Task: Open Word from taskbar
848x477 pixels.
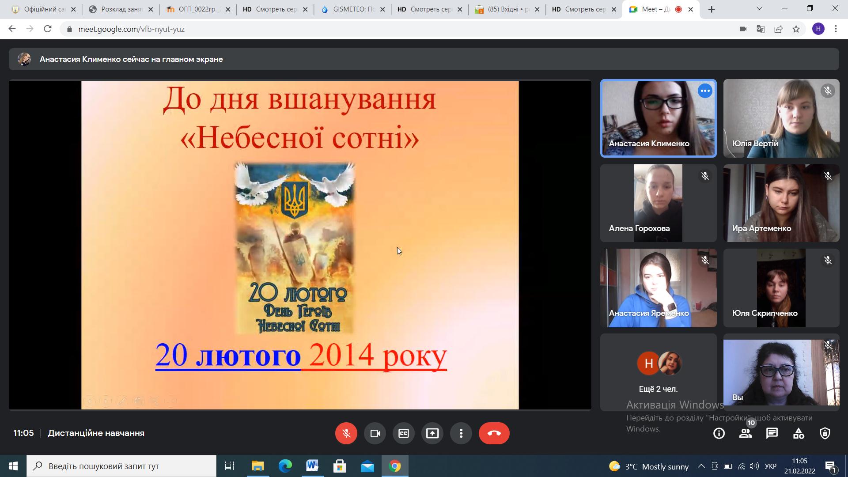Action: [x=312, y=466]
